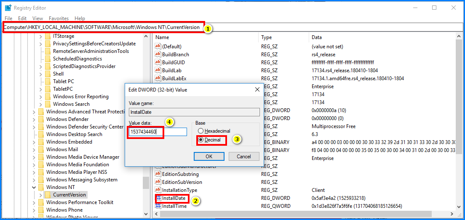Click the Value data input field
465x220 pixels.
[158, 132]
